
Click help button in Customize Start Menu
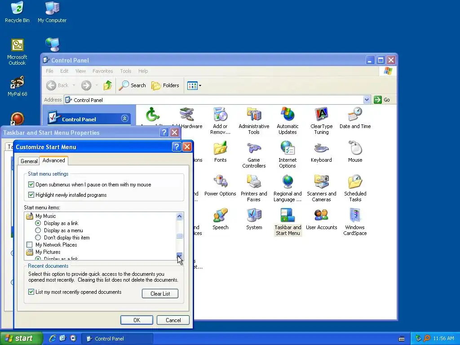click(176, 147)
